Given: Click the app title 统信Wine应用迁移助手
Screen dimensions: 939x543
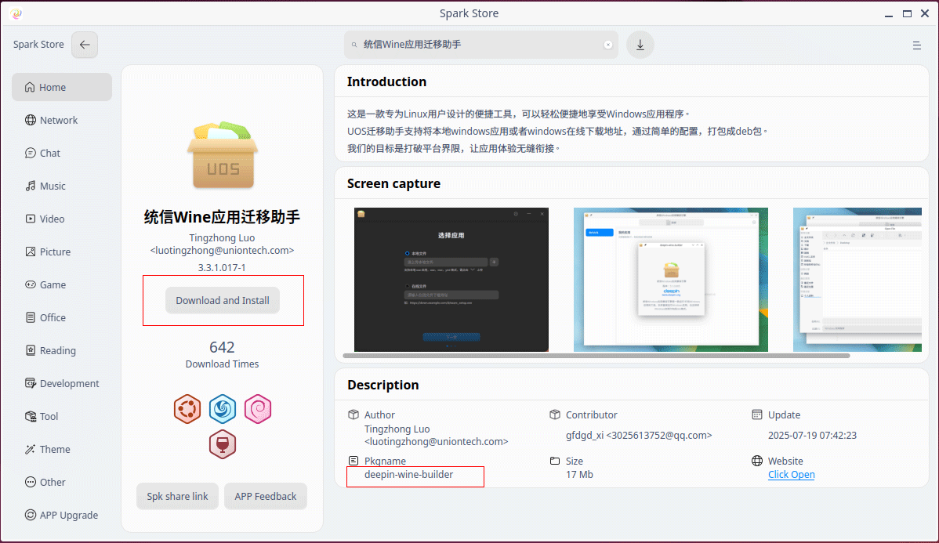Looking at the screenshot, I should click(x=222, y=217).
